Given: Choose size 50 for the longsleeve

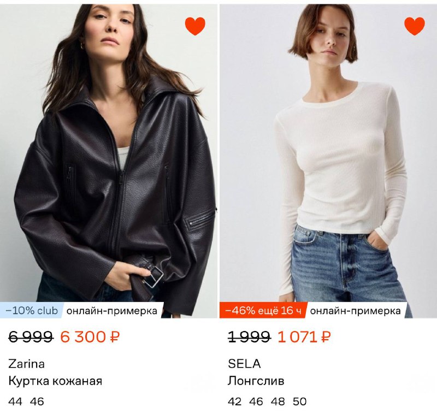Looking at the screenshot, I should 299,401.
